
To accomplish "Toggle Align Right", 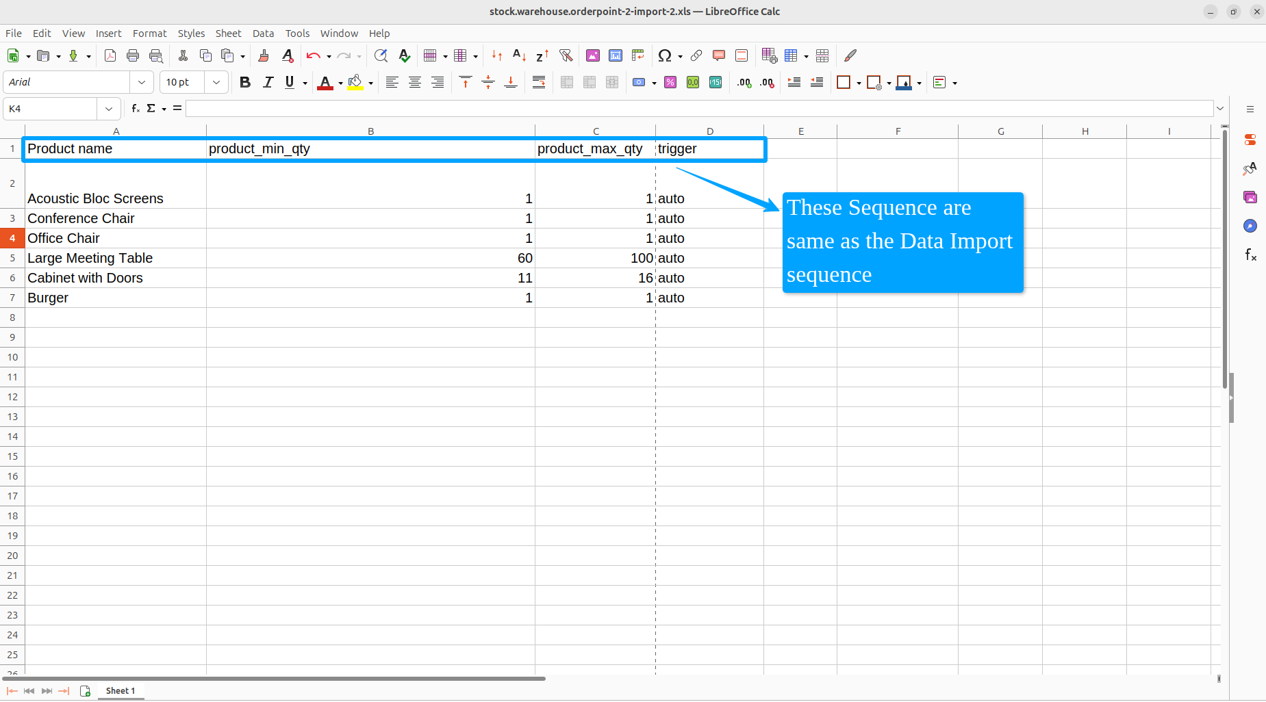I will click(437, 83).
